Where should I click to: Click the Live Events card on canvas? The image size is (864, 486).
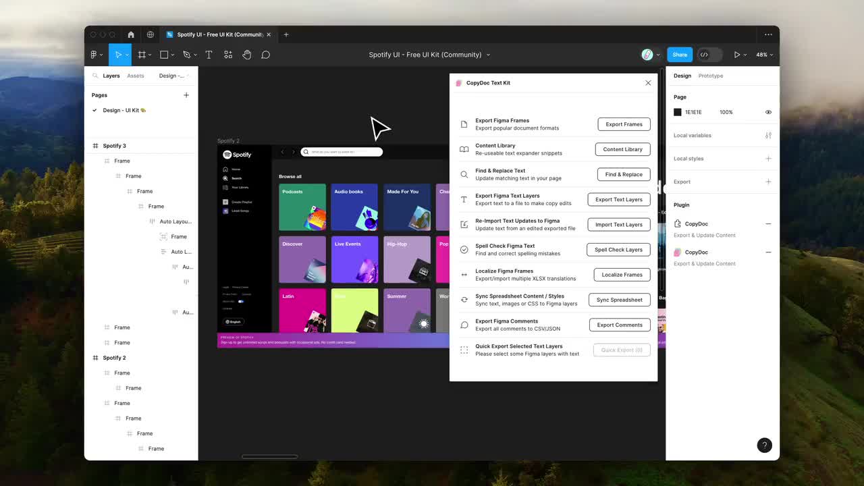click(354, 259)
